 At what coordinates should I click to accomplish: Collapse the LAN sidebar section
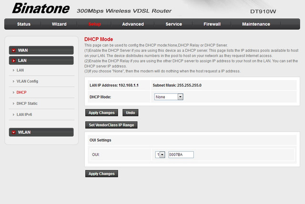(x=41, y=61)
